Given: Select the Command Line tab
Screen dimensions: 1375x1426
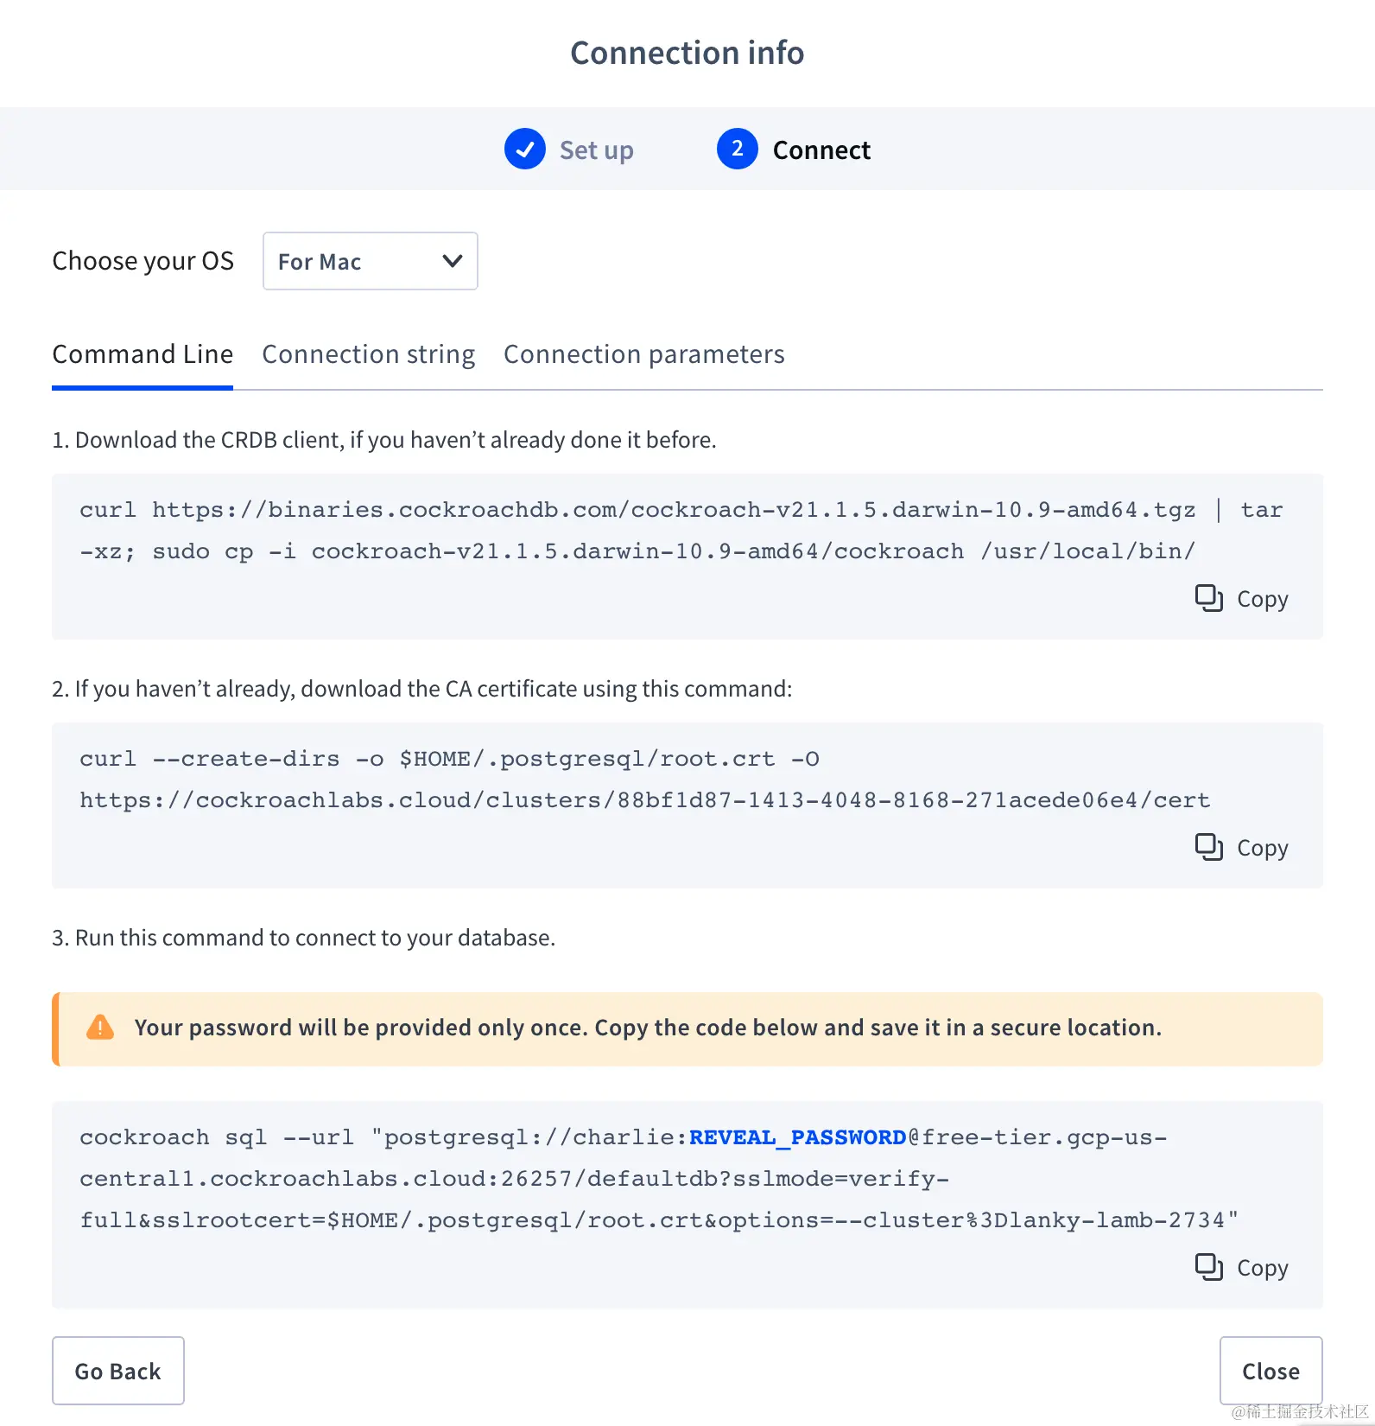Looking at the screenshot, I should pos(143,353).
